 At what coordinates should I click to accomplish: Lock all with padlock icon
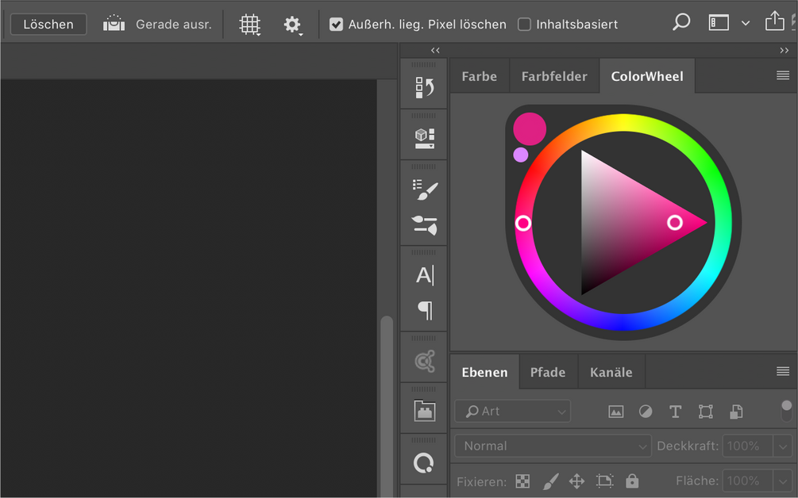(632, 481)
